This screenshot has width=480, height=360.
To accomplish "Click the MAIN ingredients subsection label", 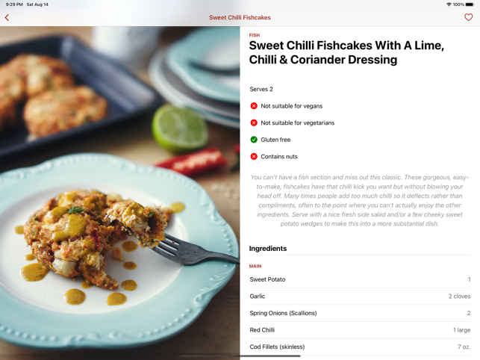I will 255,266.
